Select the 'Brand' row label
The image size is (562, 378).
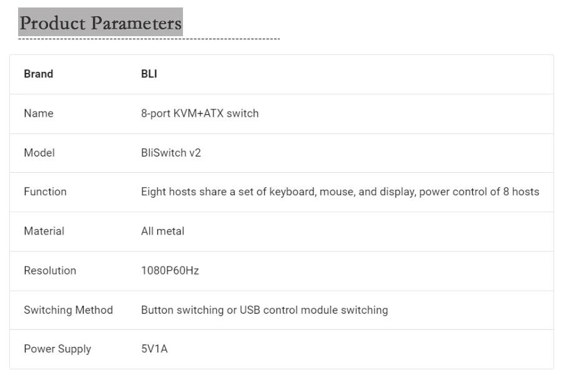[x=38, y=74]
